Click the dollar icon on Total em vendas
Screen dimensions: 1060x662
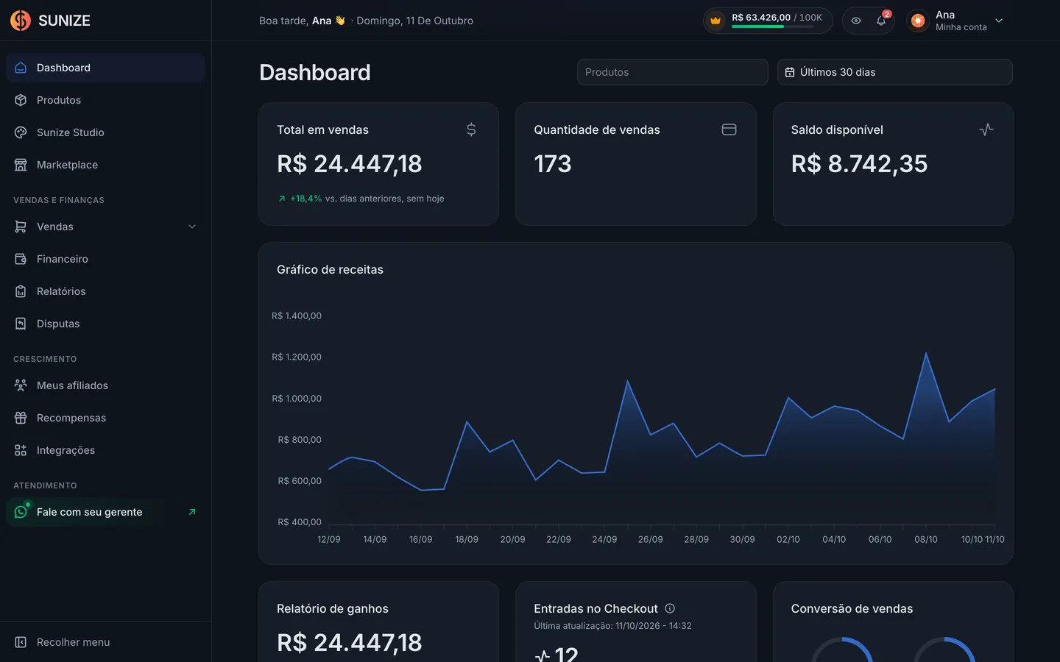471,129
